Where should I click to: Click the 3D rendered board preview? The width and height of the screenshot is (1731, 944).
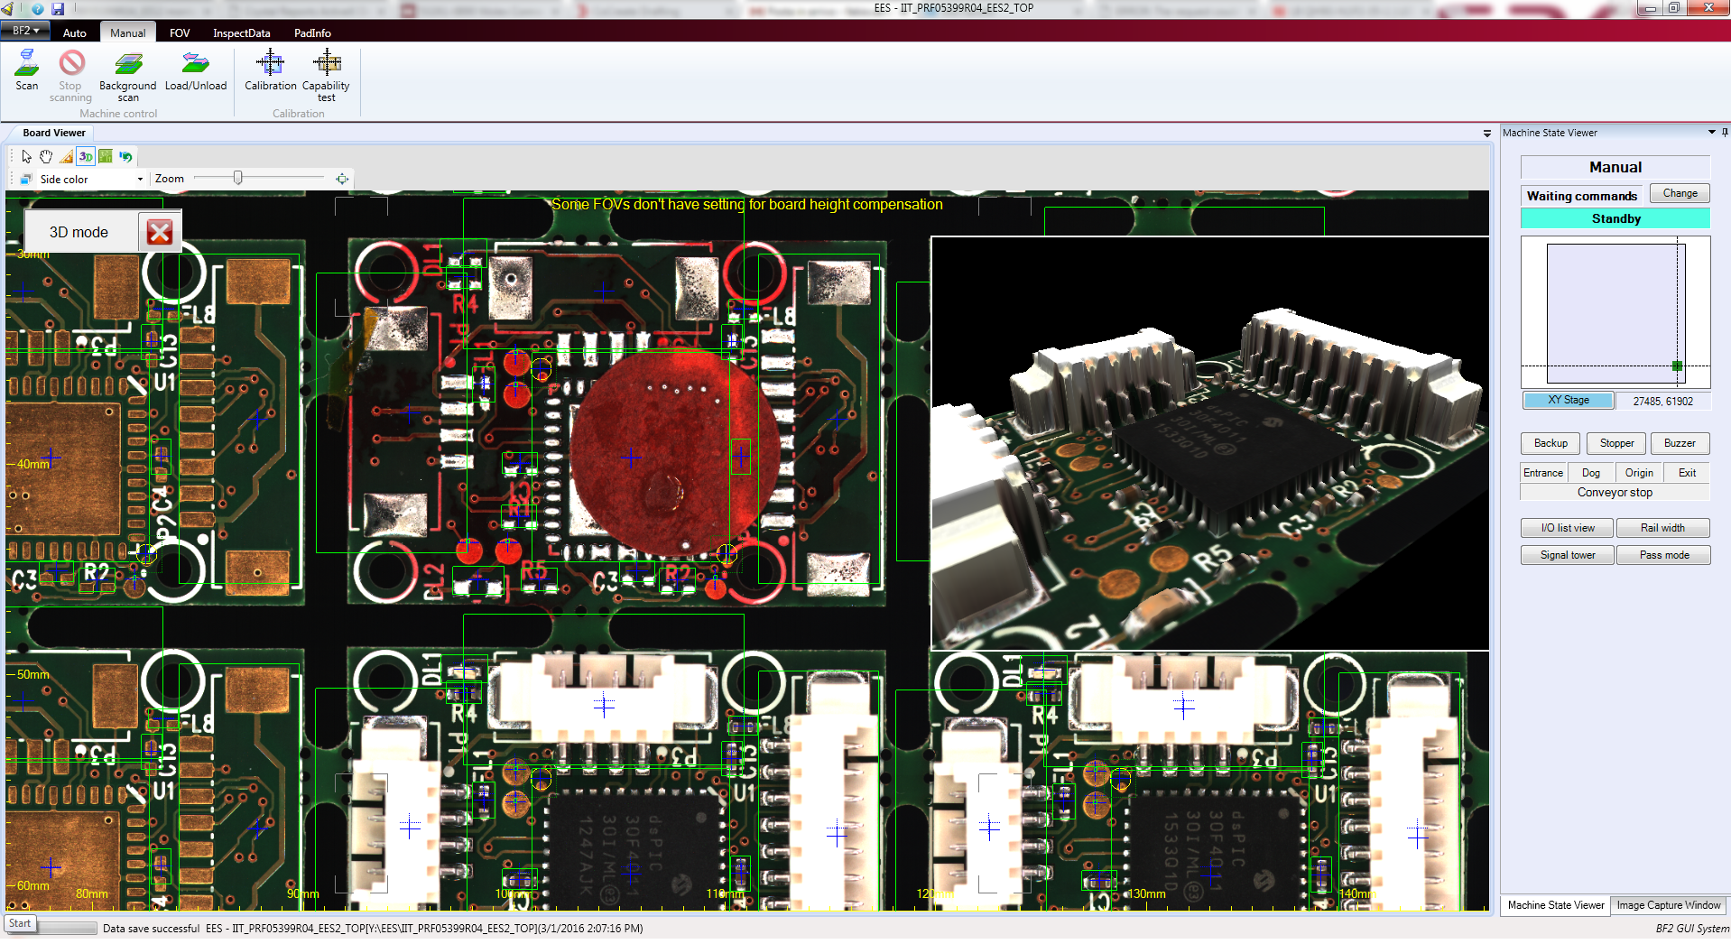tap(1209, 443)
